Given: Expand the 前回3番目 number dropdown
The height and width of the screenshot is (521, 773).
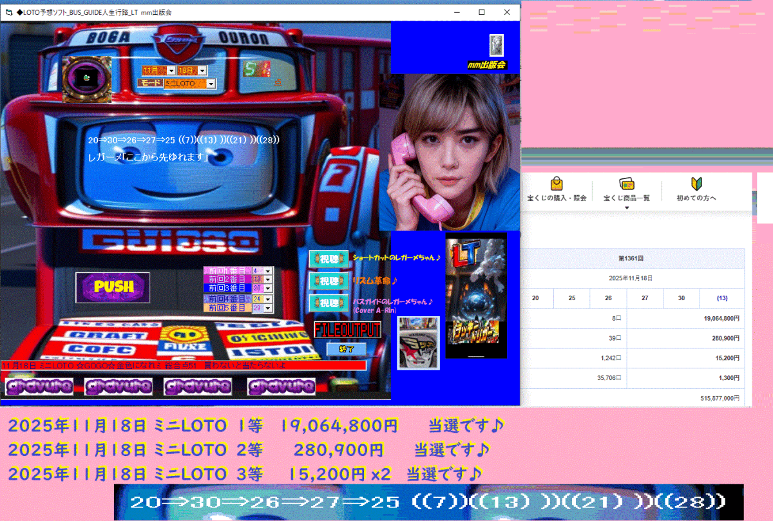Looking at the screenshot, I should coord(269,288).
